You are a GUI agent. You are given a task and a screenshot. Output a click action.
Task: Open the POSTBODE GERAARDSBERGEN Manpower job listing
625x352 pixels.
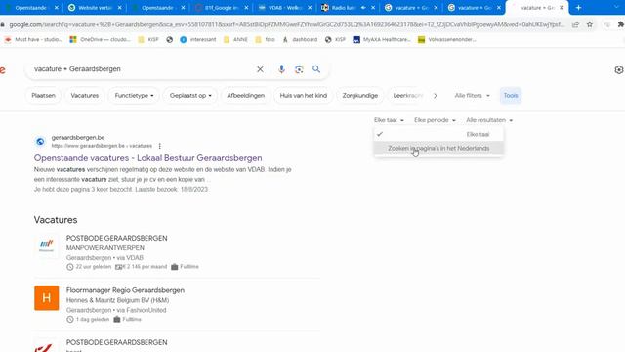pos(117,238)
